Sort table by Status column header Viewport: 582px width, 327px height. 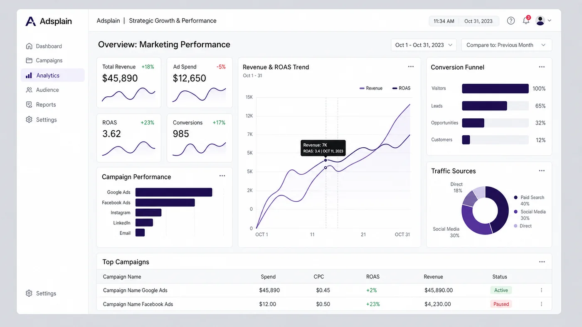500,277
